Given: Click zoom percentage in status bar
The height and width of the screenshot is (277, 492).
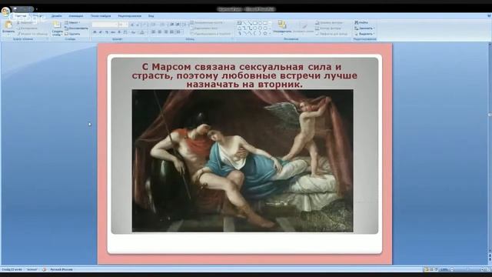Looking at the screenshot, I should 444,269.
